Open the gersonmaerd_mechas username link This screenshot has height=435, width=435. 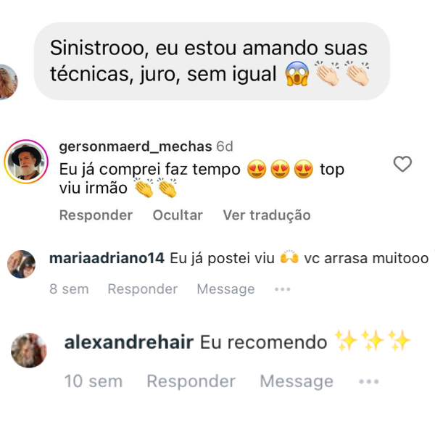(136, 146)
